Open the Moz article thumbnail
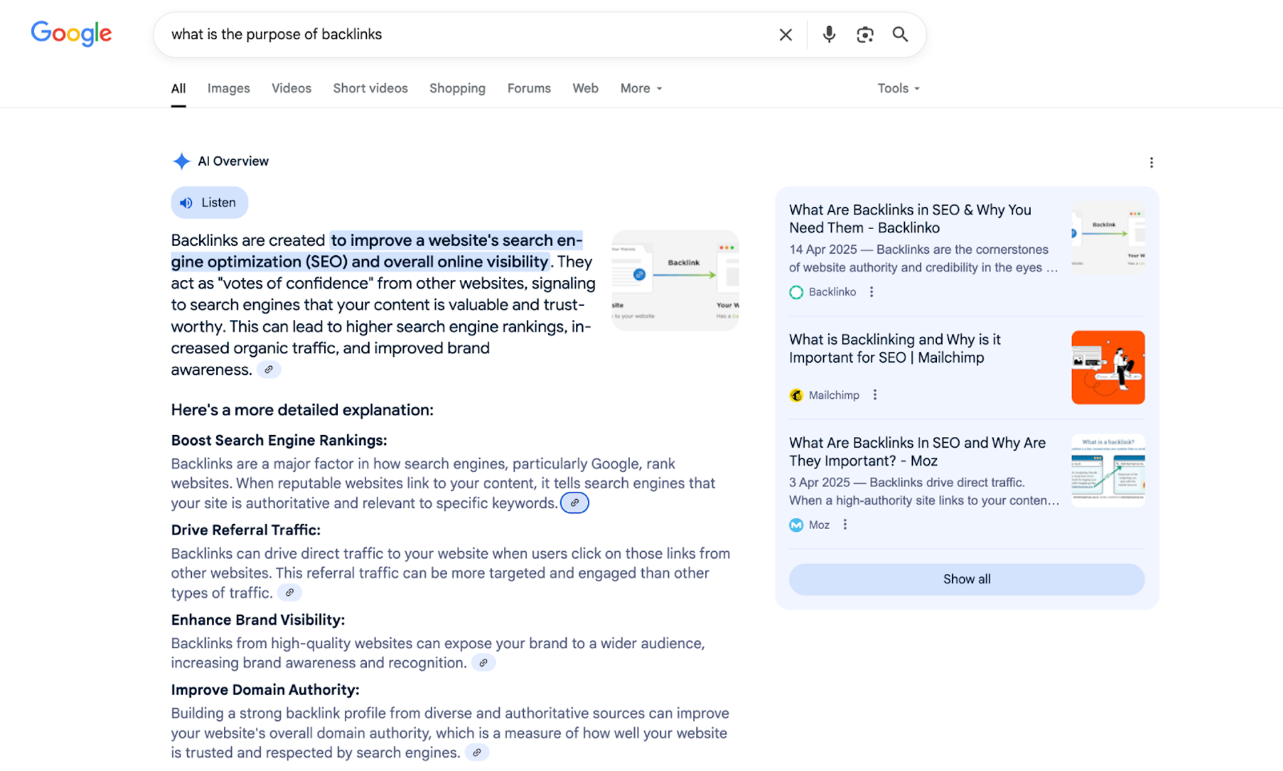This screenshot has width=1283, height=771. click(x=1108, y=470)
